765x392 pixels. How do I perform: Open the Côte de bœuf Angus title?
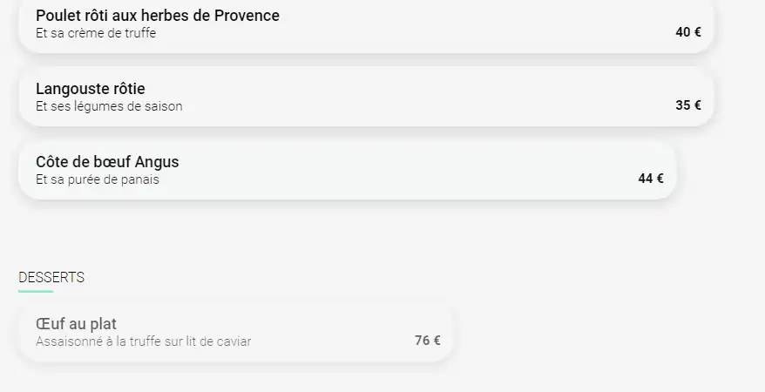point(107,162)
